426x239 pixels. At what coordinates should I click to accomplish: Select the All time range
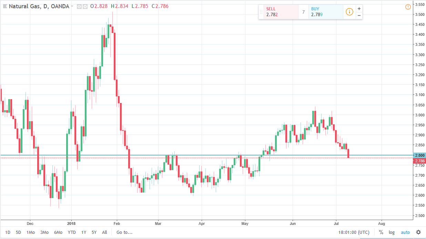point(104,232)
